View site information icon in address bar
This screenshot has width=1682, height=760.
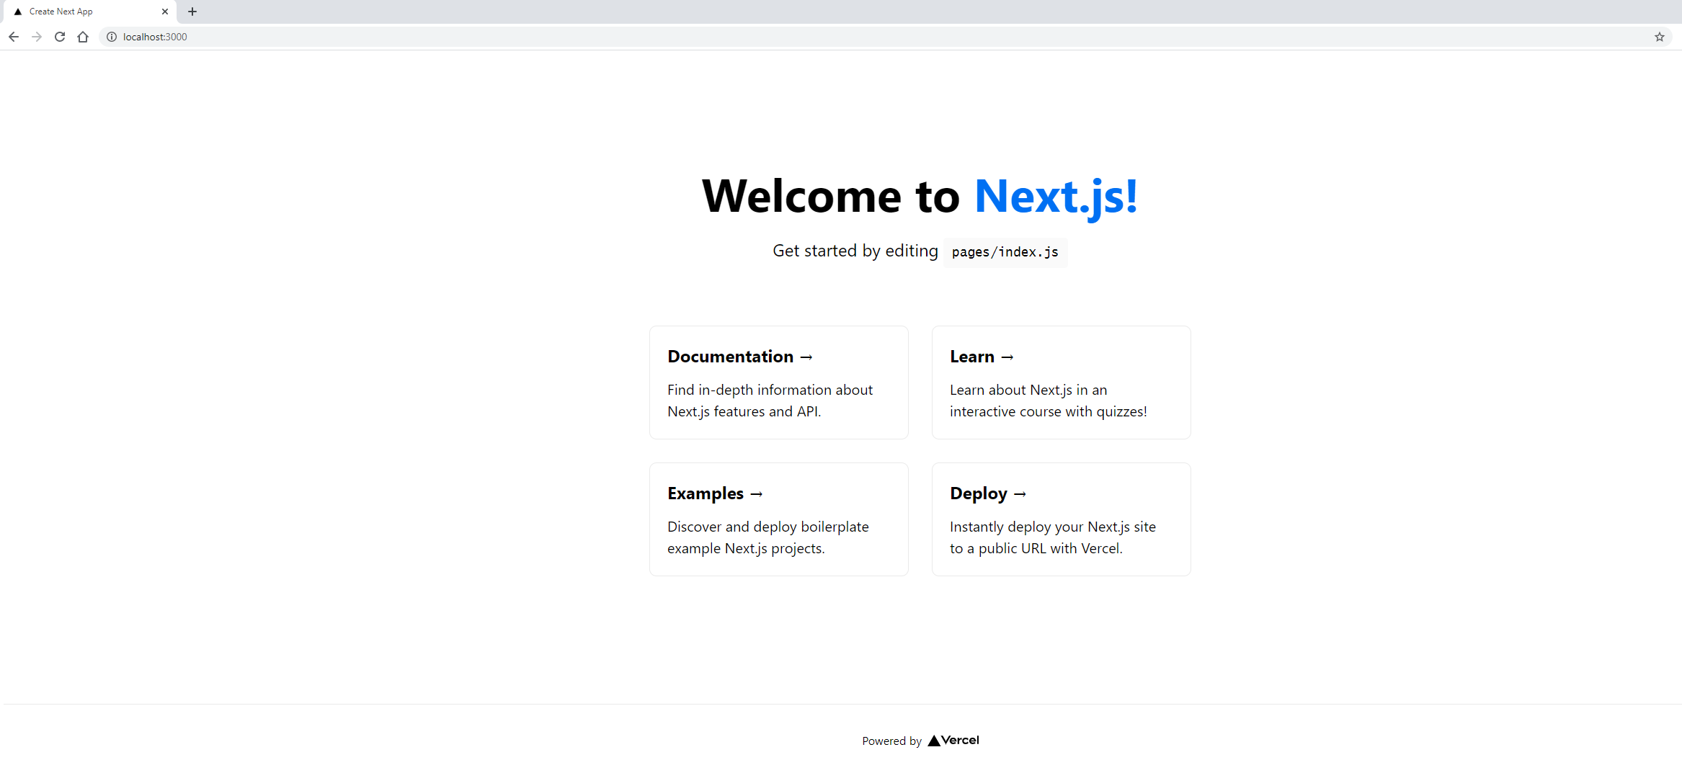pyautogui.click(x=112, y=37)
